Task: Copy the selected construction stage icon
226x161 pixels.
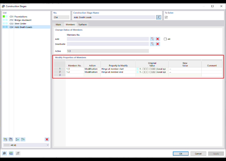Action: [11, 139]
